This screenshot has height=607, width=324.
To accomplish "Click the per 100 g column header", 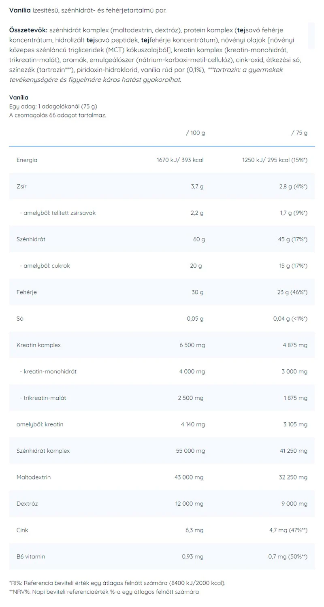I will pos(195,133).
